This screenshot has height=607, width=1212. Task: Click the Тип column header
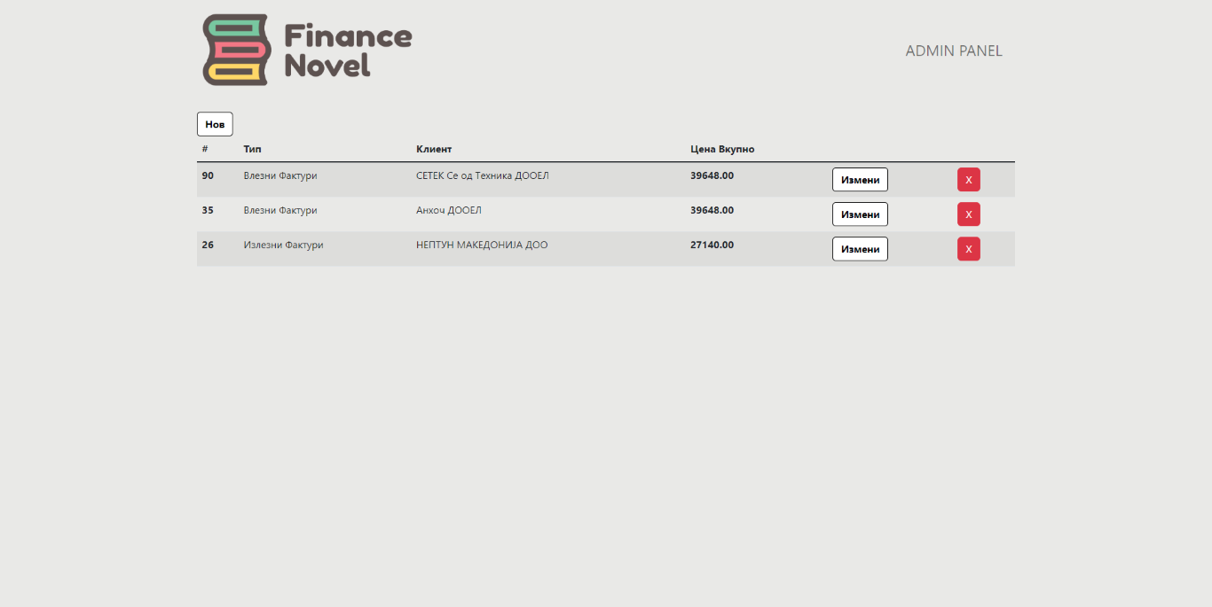[x=252, y=149]
